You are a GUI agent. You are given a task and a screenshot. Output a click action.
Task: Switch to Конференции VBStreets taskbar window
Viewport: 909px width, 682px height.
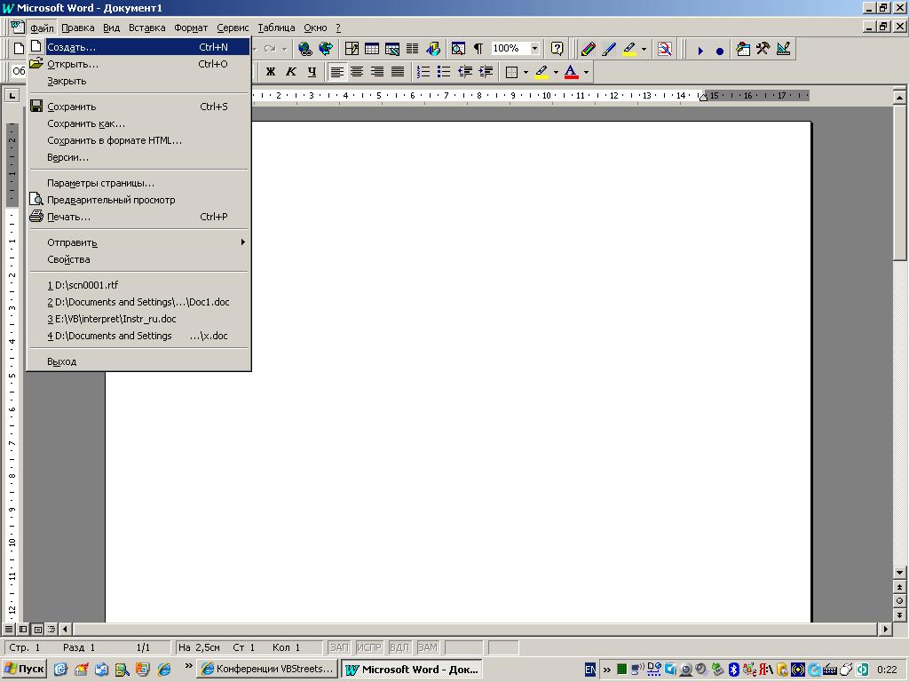point(267,669)
